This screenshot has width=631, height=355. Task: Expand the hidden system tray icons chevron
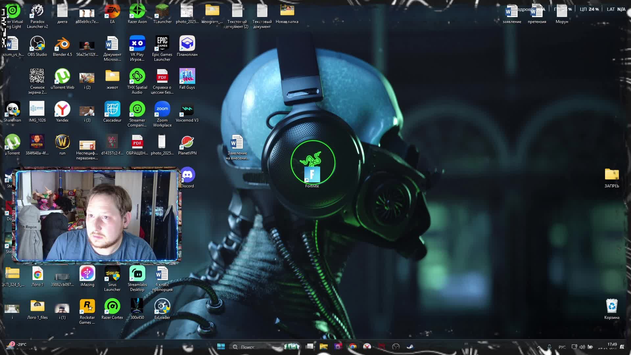[x=539, y=347]
